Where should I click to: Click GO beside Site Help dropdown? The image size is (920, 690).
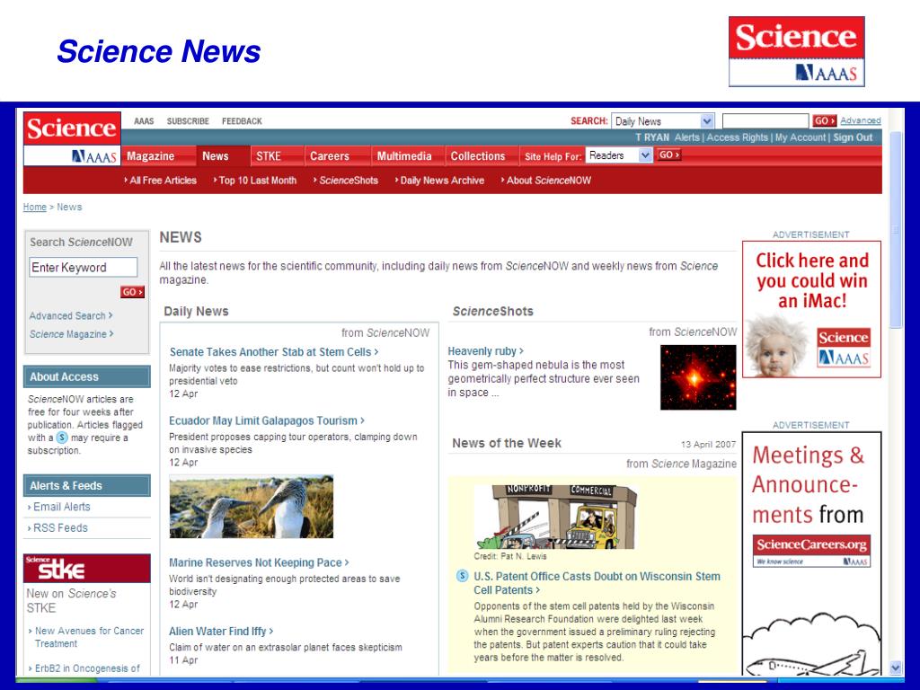[x=668, y=155]
